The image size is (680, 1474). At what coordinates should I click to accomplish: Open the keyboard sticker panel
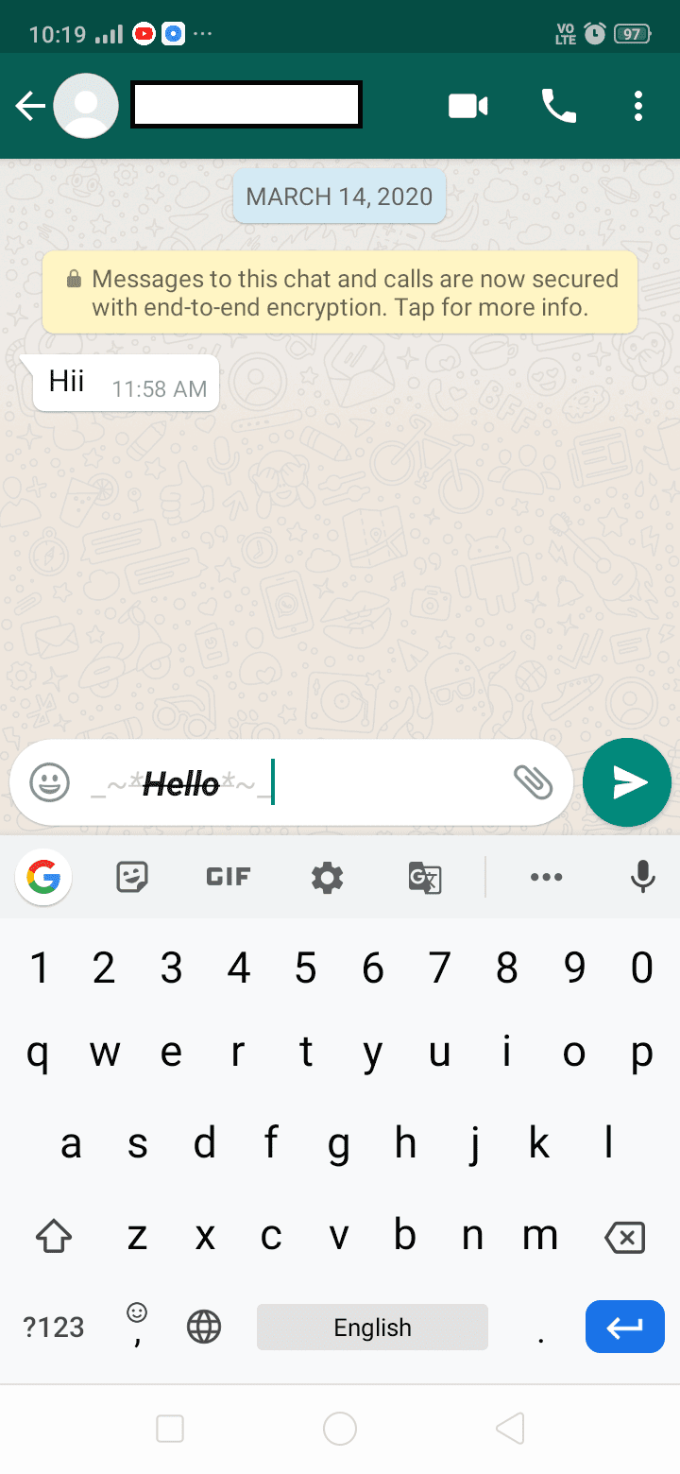(132, 878)
